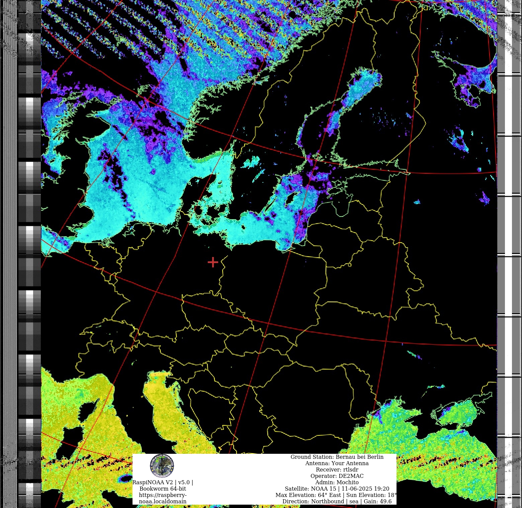
Task: Select the 'Admin: Mochito' line
Action: click(x=337, y=482)
